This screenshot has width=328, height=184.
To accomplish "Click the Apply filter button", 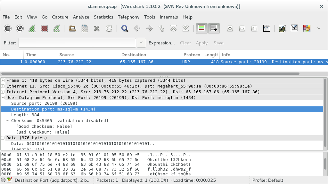I will [202, 43].
